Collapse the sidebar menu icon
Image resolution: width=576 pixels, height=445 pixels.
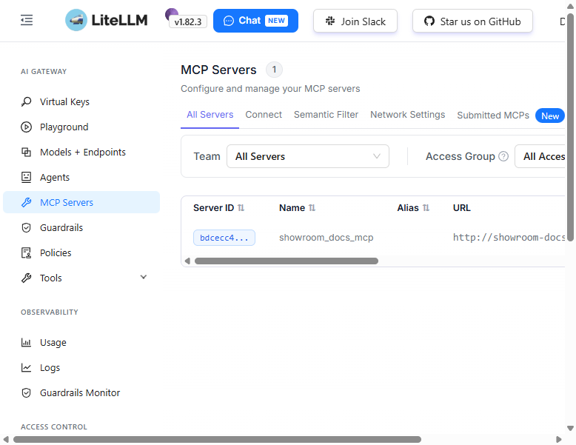click(x=27, y=20)
